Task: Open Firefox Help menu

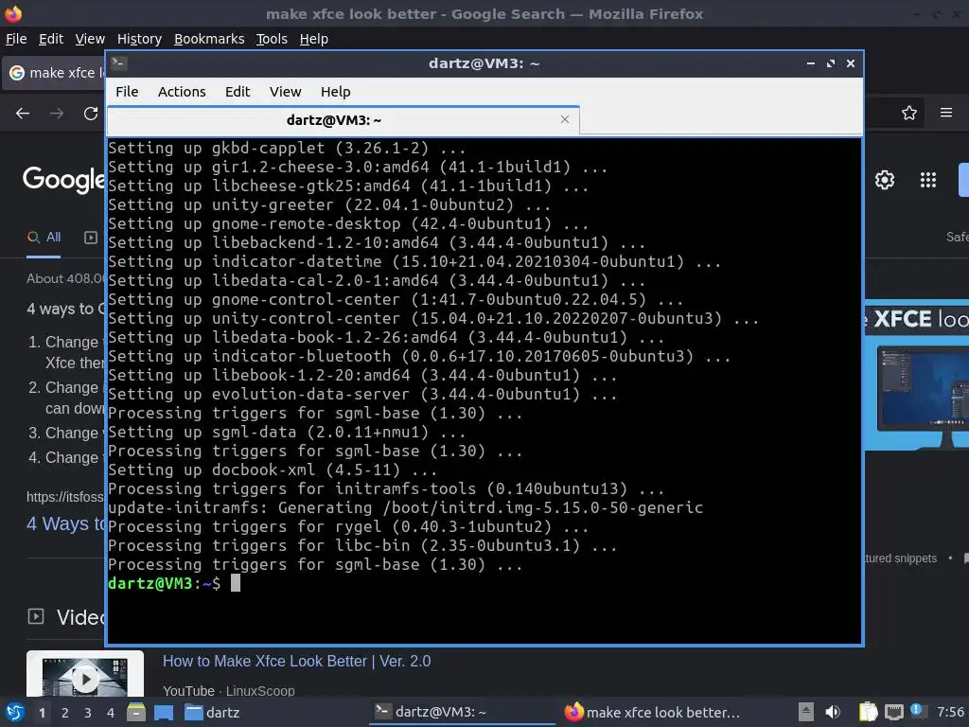Action: (x=313, y=39)
